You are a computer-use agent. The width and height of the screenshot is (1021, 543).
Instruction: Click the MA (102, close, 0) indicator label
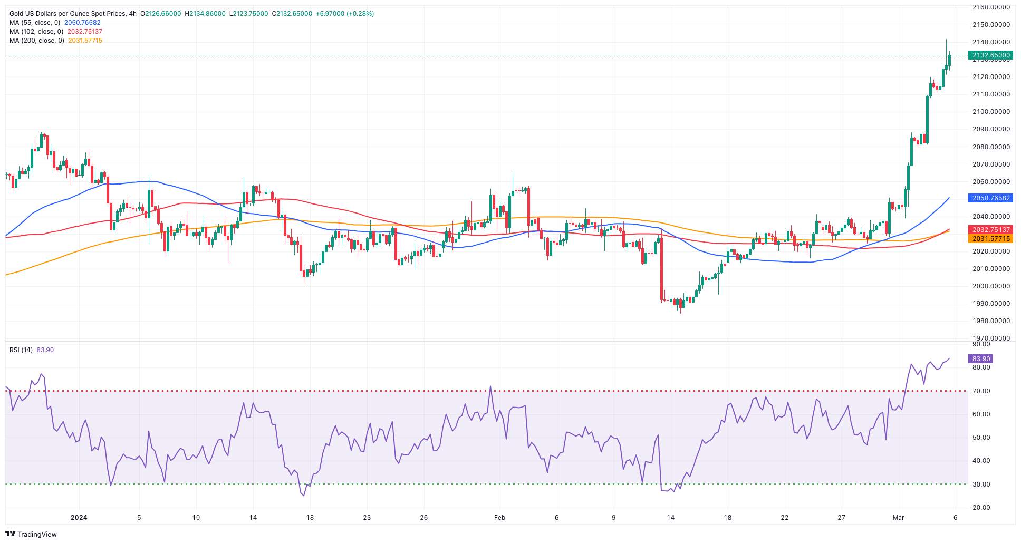(36, 32)
